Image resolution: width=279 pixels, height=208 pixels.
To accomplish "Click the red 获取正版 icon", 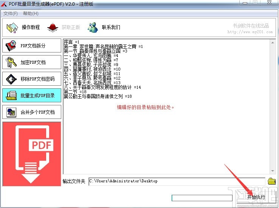I will (53, 28).
